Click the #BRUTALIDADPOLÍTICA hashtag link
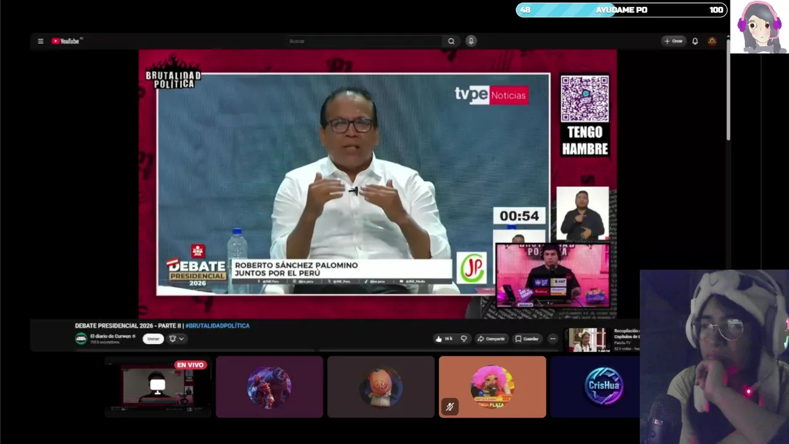789x444 pixels. (218, 326)
